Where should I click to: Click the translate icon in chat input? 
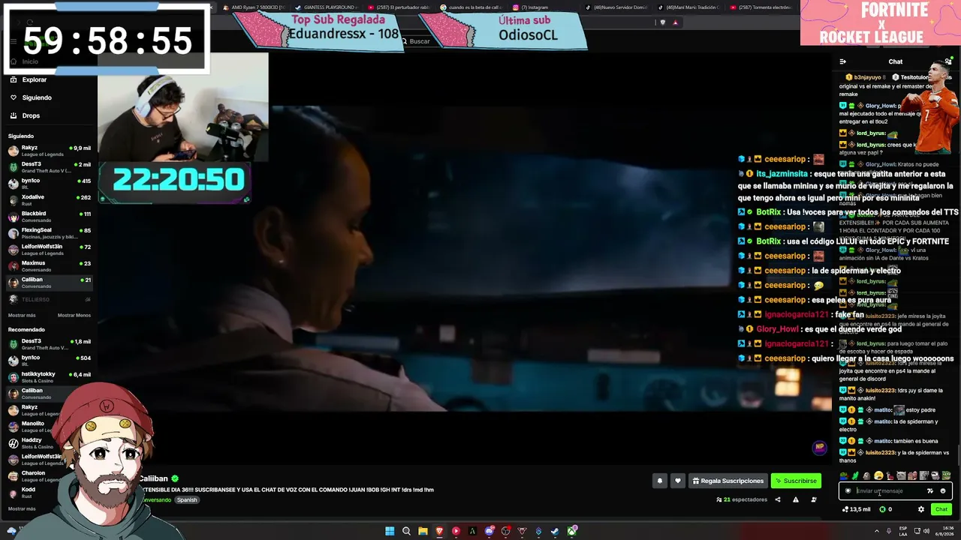(930, 491)
